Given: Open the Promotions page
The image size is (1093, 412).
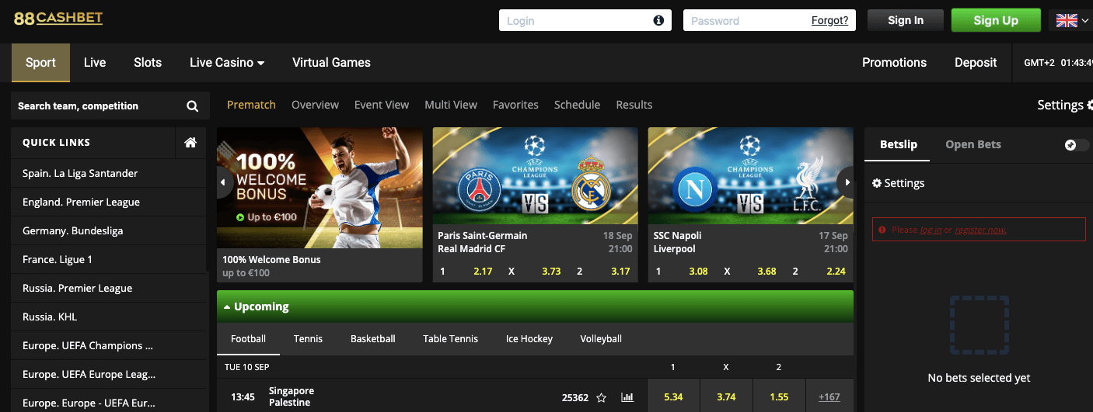Looking at the screenshot, I should click(x=894, y=63).
